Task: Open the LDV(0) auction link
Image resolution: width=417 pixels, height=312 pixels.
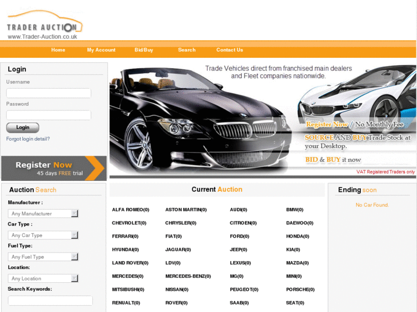Action: pos(173,263)
